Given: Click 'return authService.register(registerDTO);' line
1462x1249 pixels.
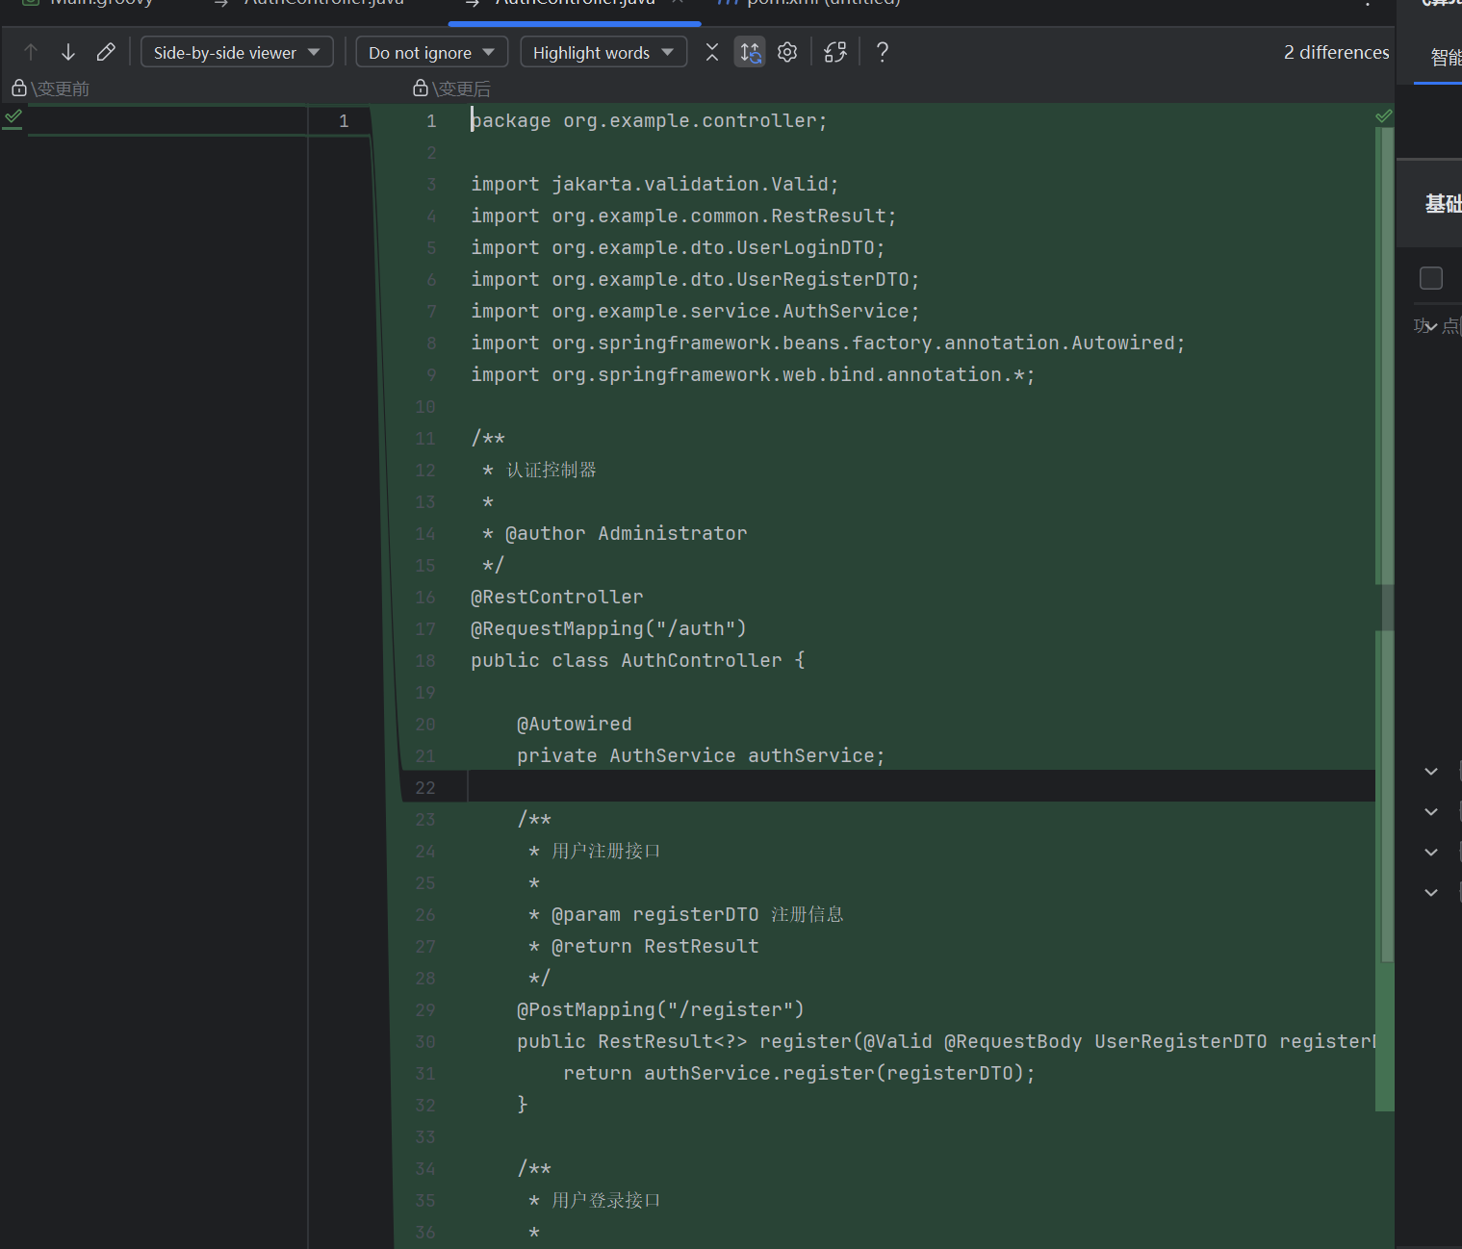Looking at the screenshot, I should coord(799,1073).
